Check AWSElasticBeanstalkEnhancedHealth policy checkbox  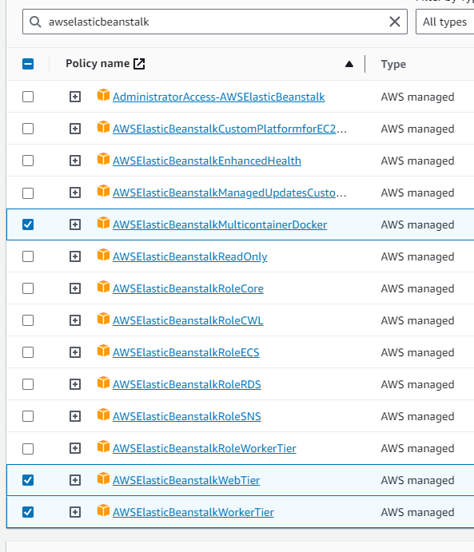28,161
